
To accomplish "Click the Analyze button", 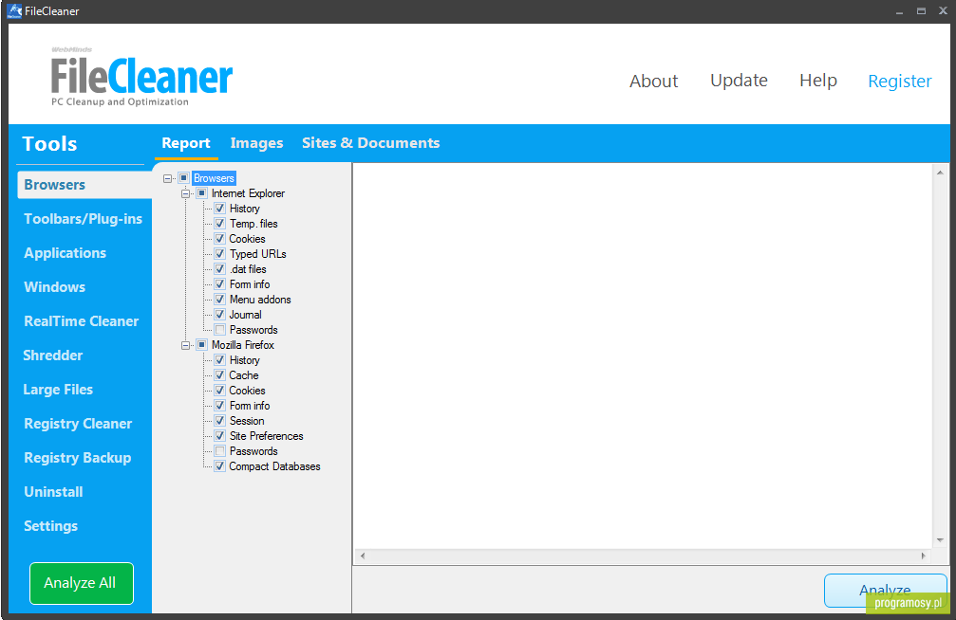I will pos(886,591).
